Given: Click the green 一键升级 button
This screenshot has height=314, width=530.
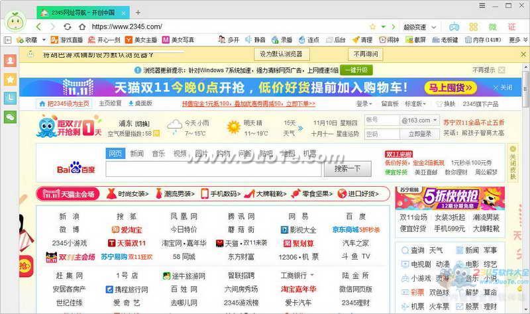Looking at the screenshot, I should [x=356, y=70].
